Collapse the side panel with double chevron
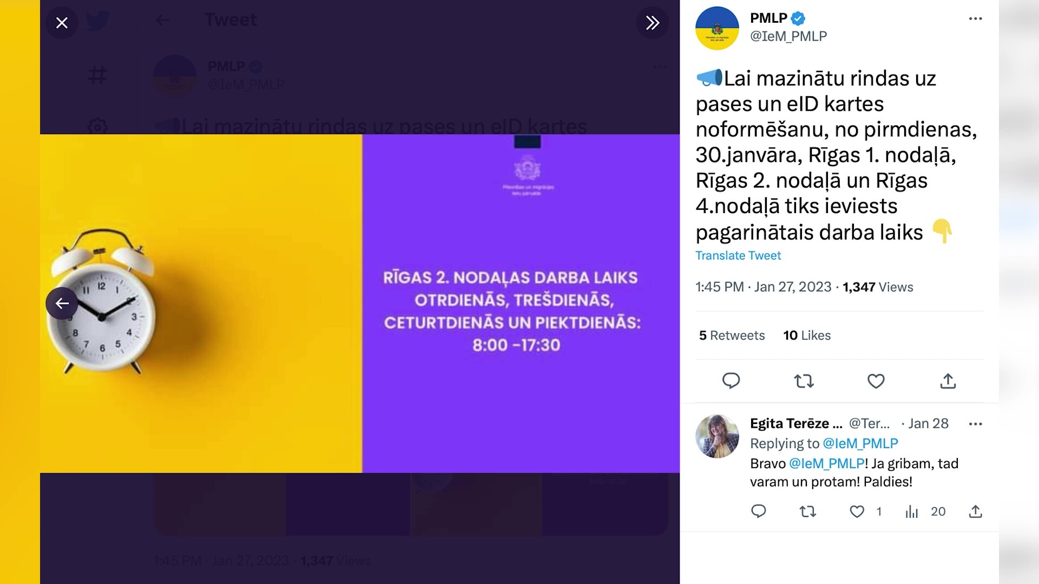Screen dimensions: 1039x584 point(652,23)
